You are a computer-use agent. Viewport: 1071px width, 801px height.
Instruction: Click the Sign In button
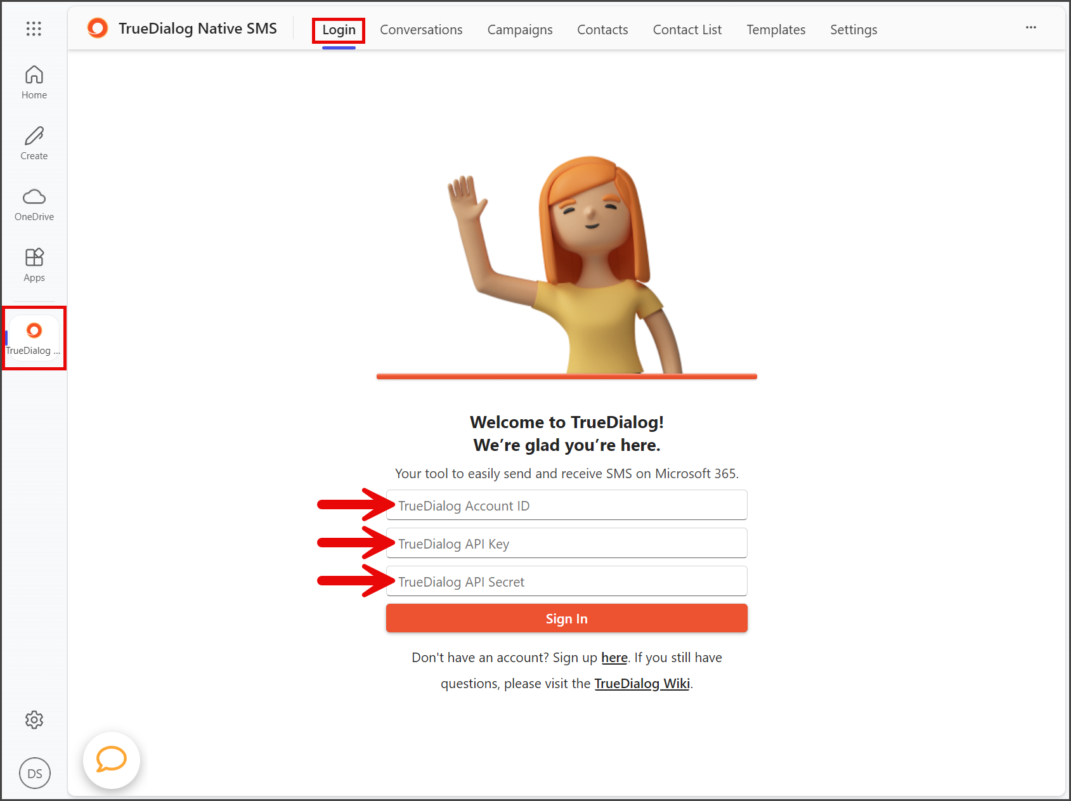[567, 618]
